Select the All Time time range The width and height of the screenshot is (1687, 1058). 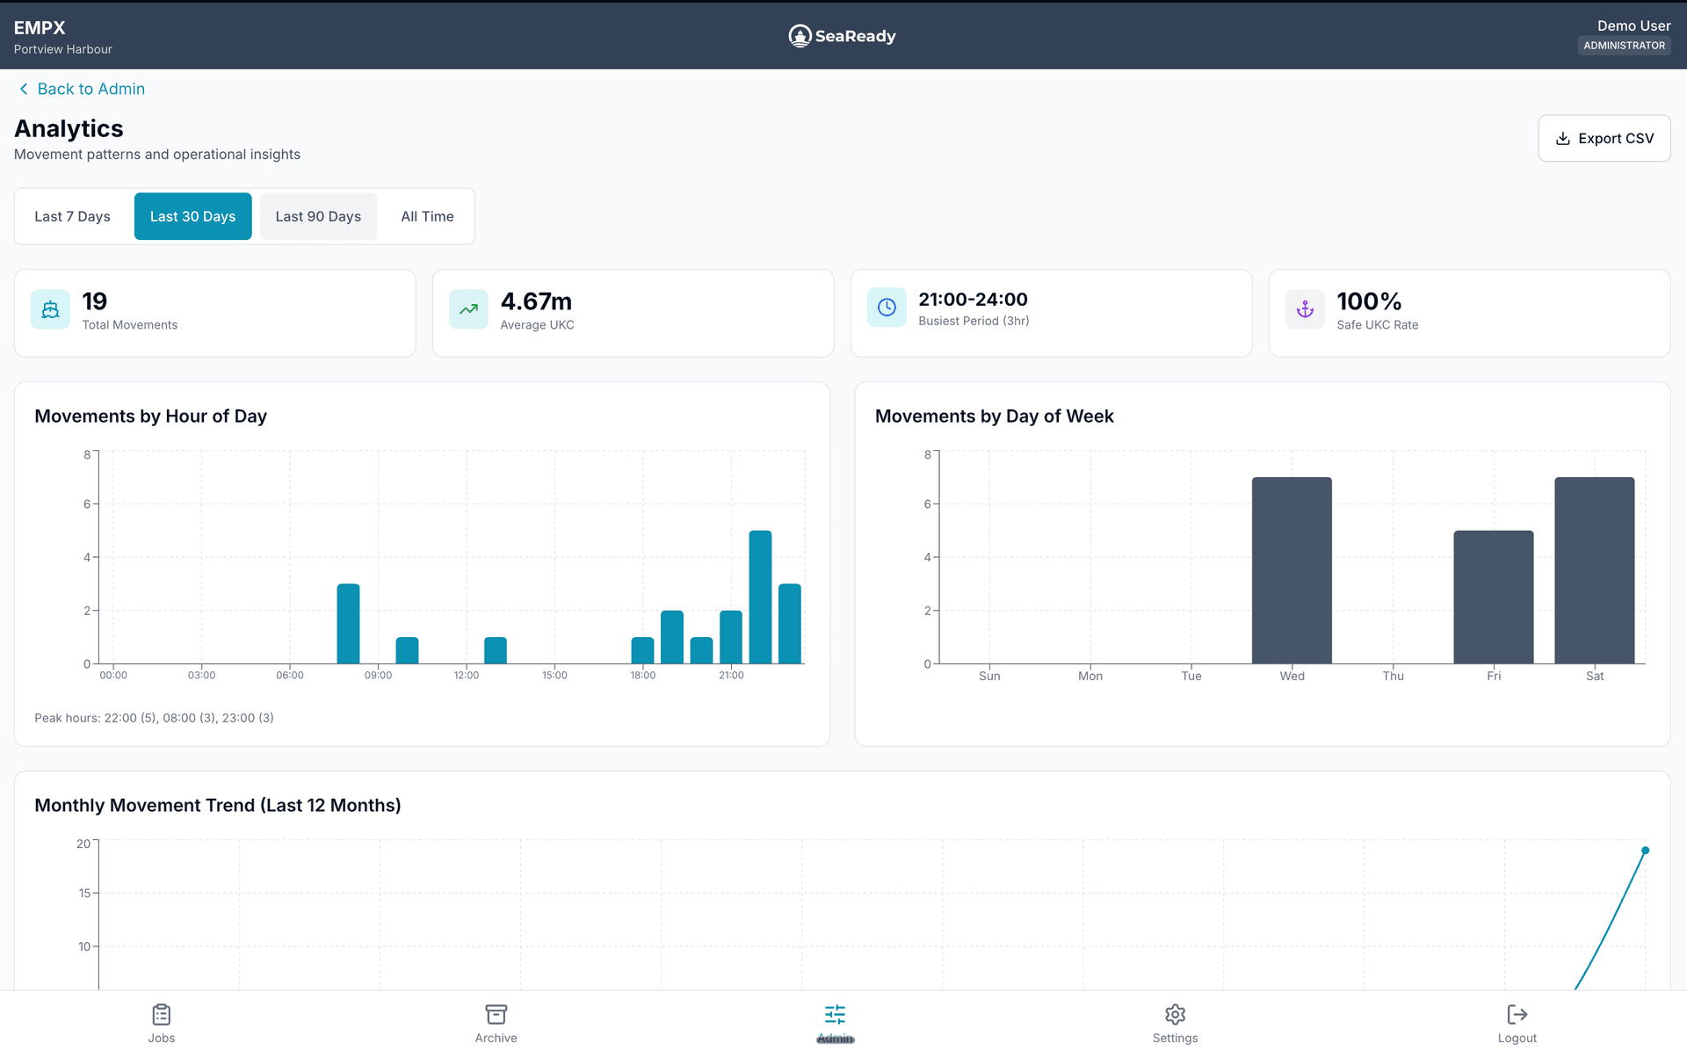pos(427,216)
